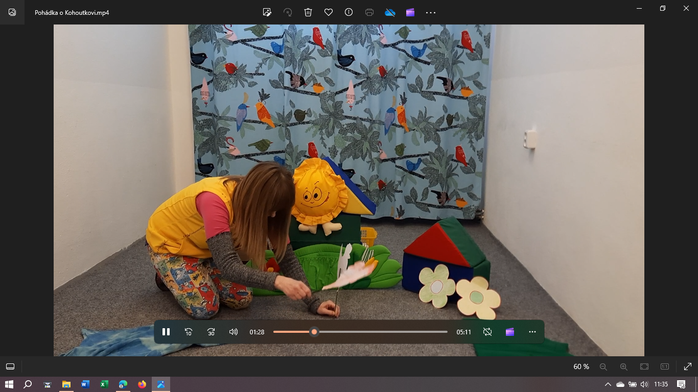698x392 pixels.
Task: Mark video as favorite with heart icon
Action: click(x=329, y=12)
